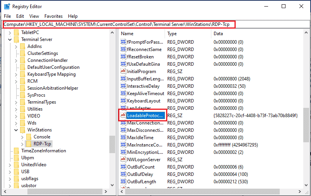Select the TerminalTypes key

[42, 102]
